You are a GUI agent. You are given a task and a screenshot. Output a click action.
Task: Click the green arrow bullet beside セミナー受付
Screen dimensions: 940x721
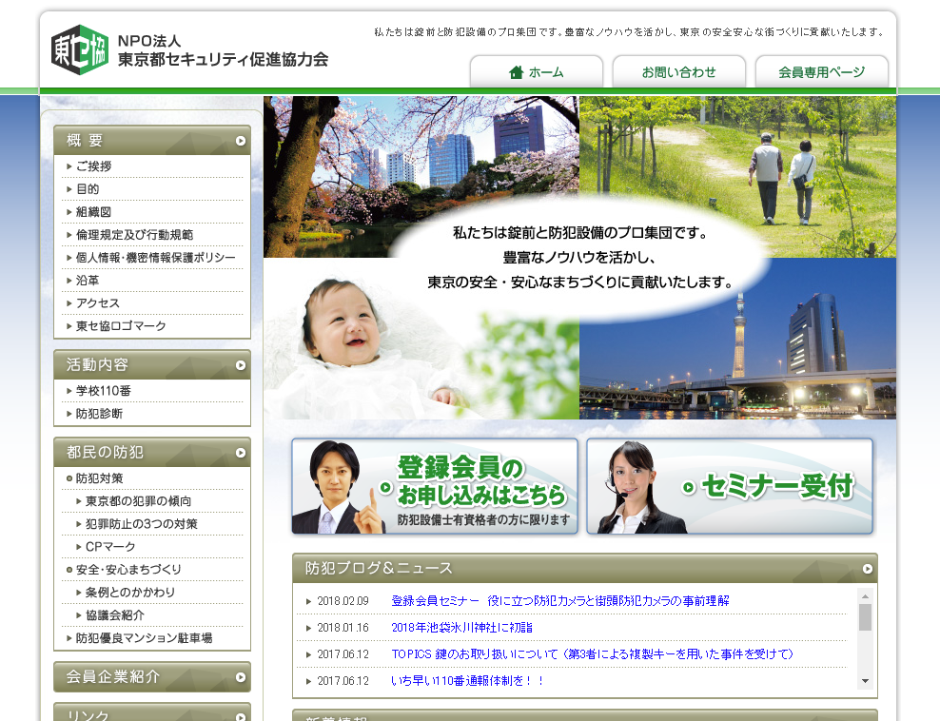(689, 488)
